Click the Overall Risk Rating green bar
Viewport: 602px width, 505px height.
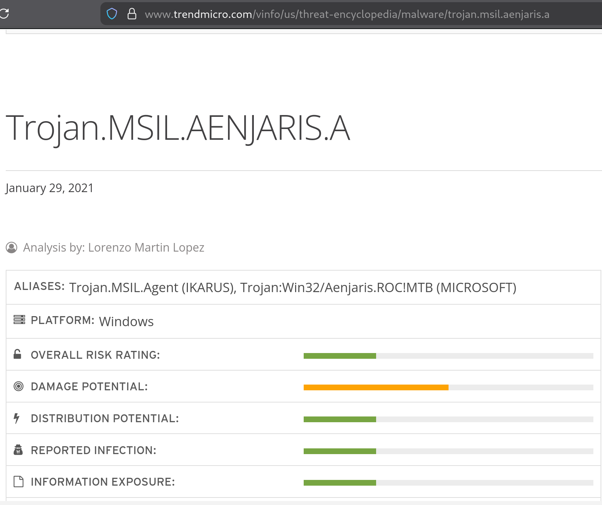[340, 356]
